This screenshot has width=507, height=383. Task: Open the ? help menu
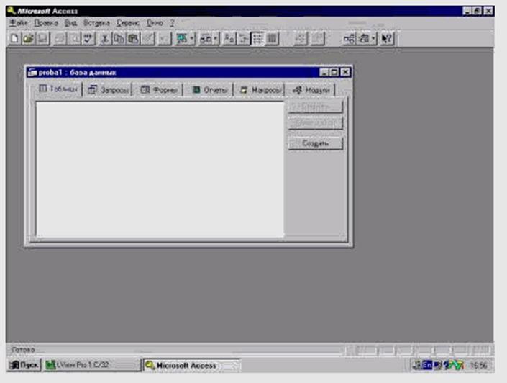point(172,23)
